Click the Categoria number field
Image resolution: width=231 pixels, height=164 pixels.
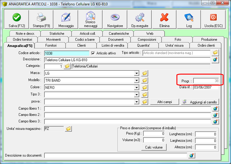coord(53,66)
